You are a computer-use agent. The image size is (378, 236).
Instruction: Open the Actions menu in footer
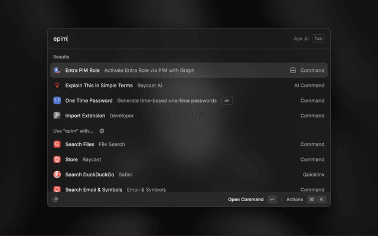pyautogui.click(x=295, y=199)
